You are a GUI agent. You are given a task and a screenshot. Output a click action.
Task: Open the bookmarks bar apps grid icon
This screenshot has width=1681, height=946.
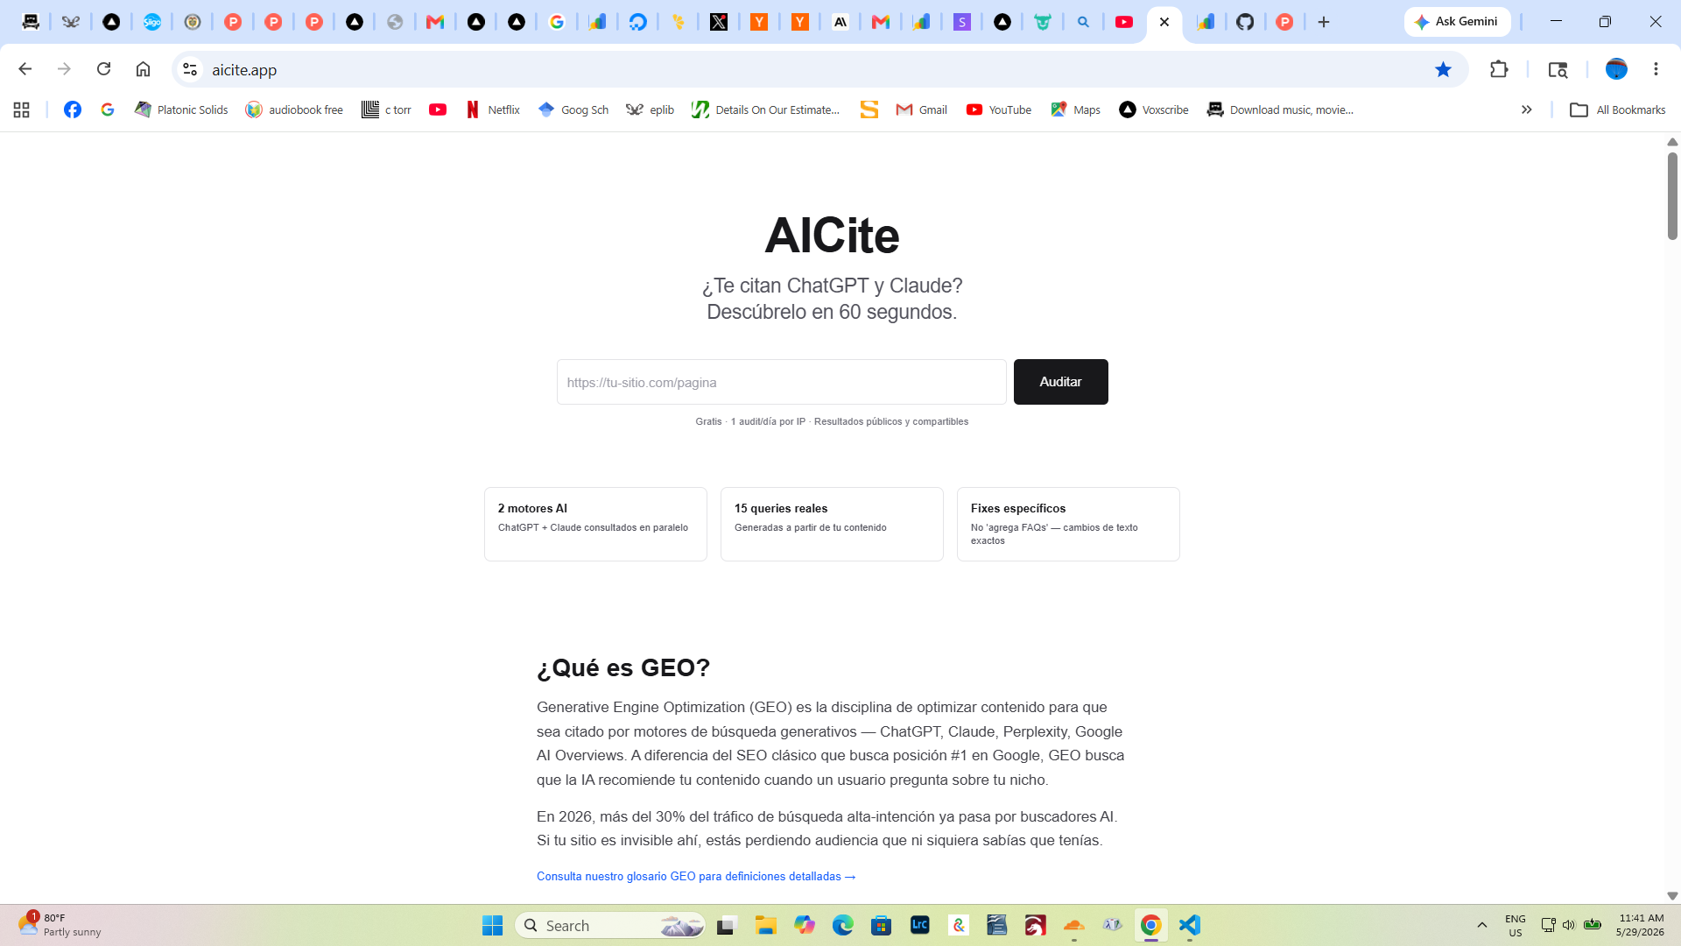22,109
